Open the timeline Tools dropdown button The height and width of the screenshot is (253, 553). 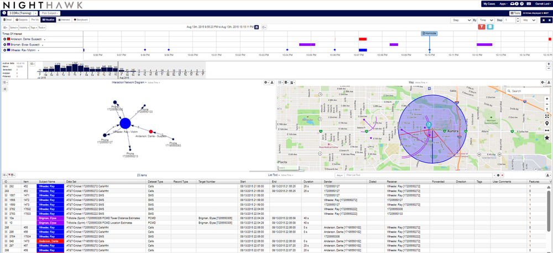[x=42, y=27]
